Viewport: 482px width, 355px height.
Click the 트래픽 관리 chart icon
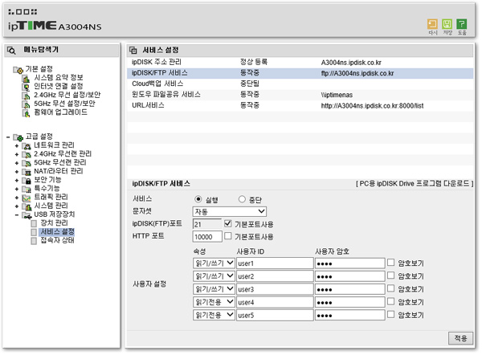pyautogui.click(x=27, y=198)
